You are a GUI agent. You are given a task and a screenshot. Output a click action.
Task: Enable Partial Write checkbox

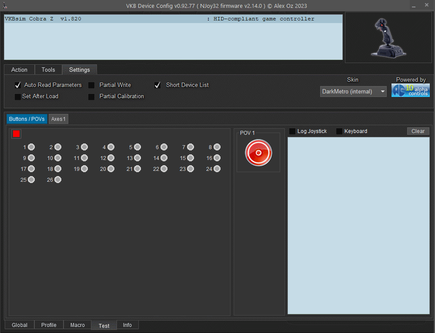[91, 85]
